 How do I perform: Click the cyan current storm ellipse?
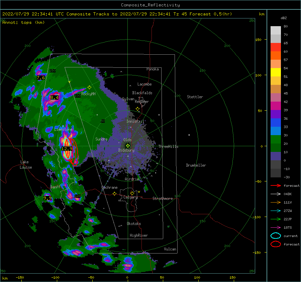pos(67,148)
